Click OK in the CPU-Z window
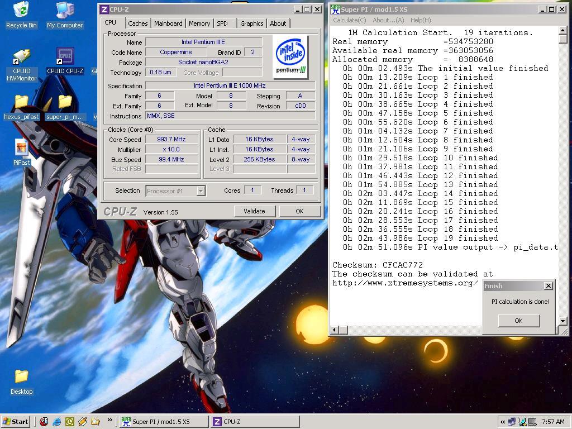This screenshot has height=429, width=572. [x=299, y=211]
